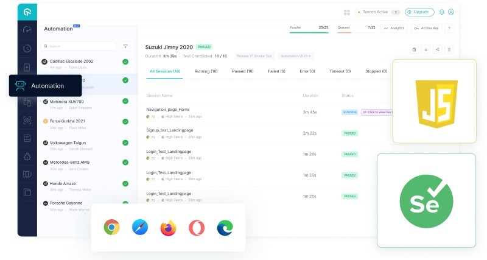Open the clock icon in the sidebar
This screenshot has height=260, width=487.
pos(27,49)
